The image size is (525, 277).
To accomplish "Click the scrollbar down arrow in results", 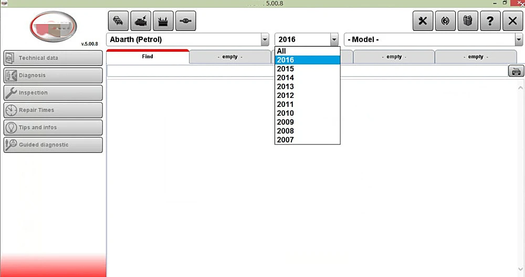I will (520, 269).
